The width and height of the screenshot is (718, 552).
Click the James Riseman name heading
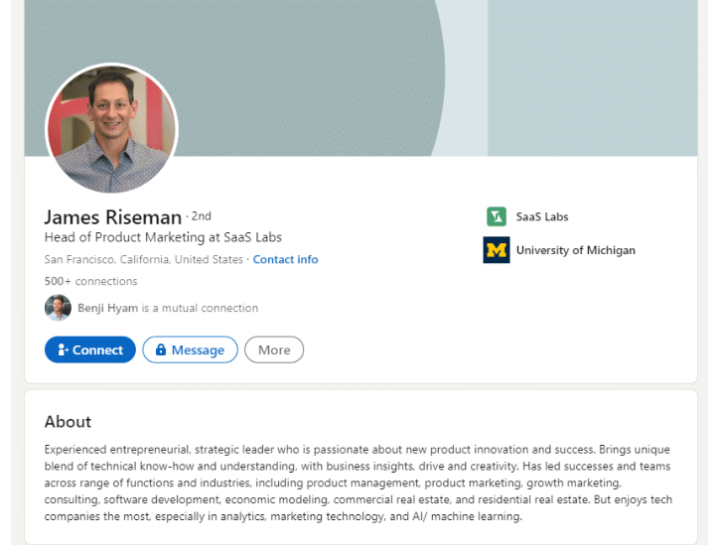click(113, 217)
